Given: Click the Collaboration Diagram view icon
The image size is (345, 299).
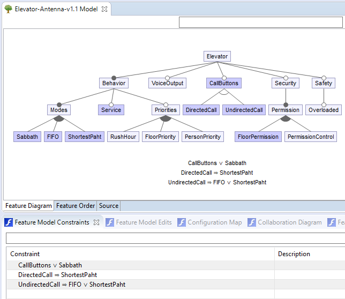Looking at the screenshot, I should coord(252,222).
